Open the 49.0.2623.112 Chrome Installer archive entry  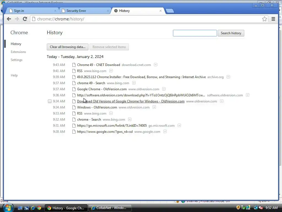141,77
